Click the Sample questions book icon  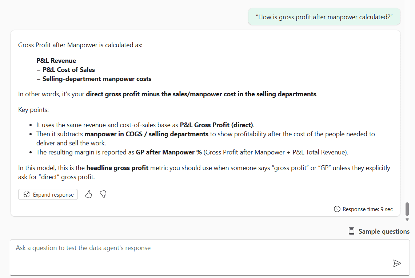tap(351, 231)
